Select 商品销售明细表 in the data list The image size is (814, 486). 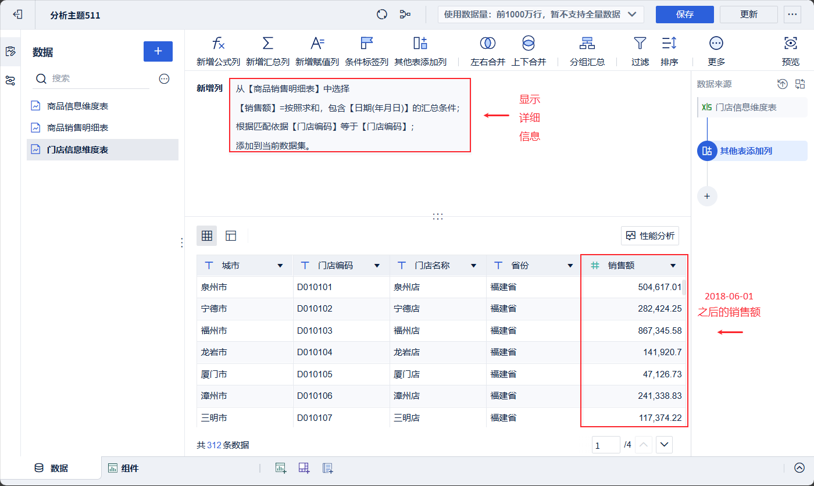click(x=102, y=128)
